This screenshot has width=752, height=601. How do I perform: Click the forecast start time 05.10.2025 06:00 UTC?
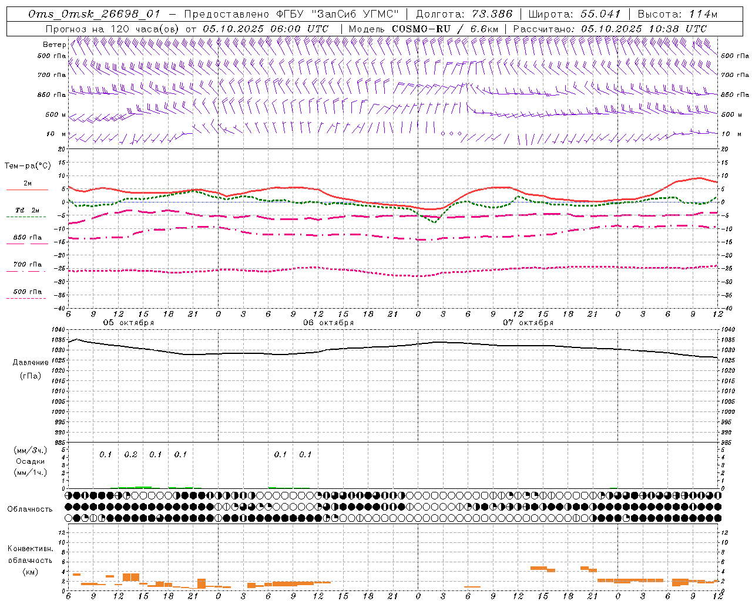coord(266,29)
